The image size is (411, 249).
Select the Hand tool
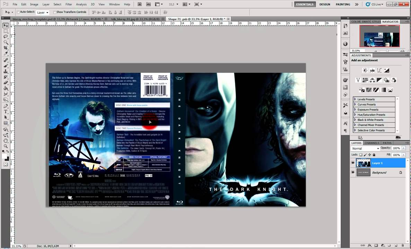(6, 141)
